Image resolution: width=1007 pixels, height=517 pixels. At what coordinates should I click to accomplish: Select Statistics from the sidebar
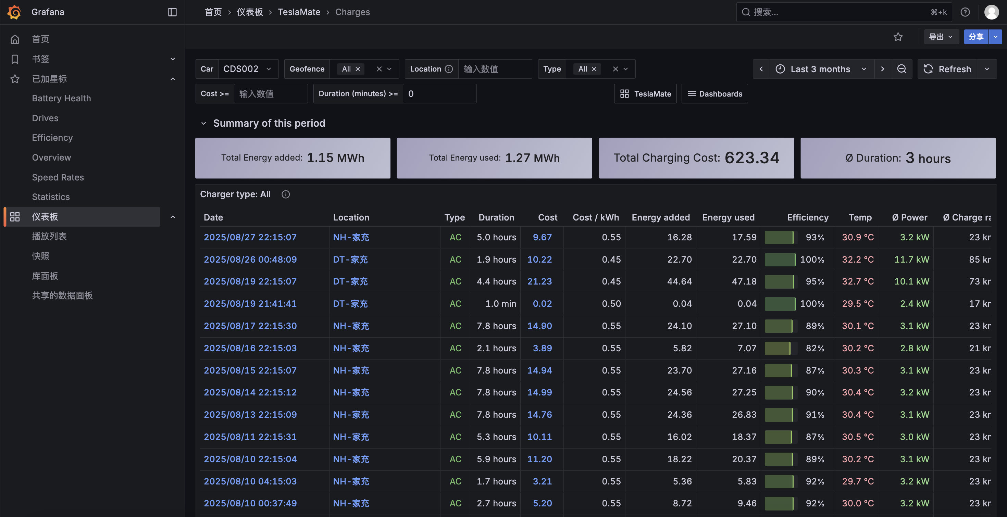(51, 197)
